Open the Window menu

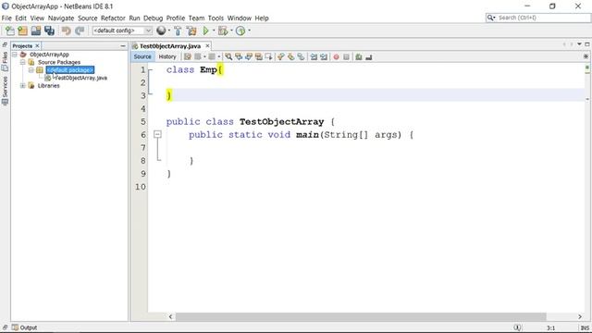pos(239,18)
